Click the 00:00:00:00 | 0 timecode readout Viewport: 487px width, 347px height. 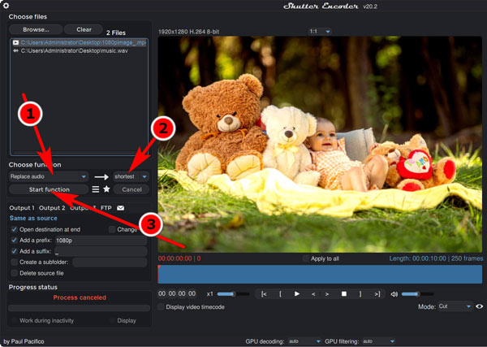[179, 258]
